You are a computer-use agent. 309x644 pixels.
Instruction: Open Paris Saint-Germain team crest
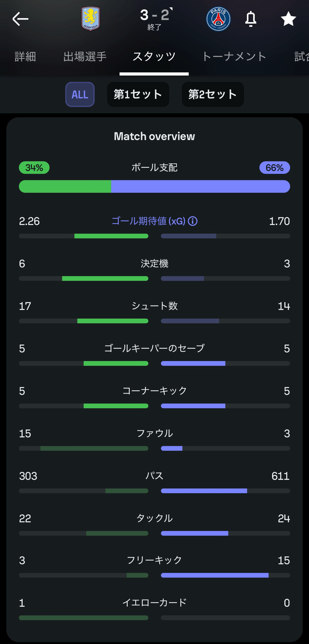coord(218,19)
